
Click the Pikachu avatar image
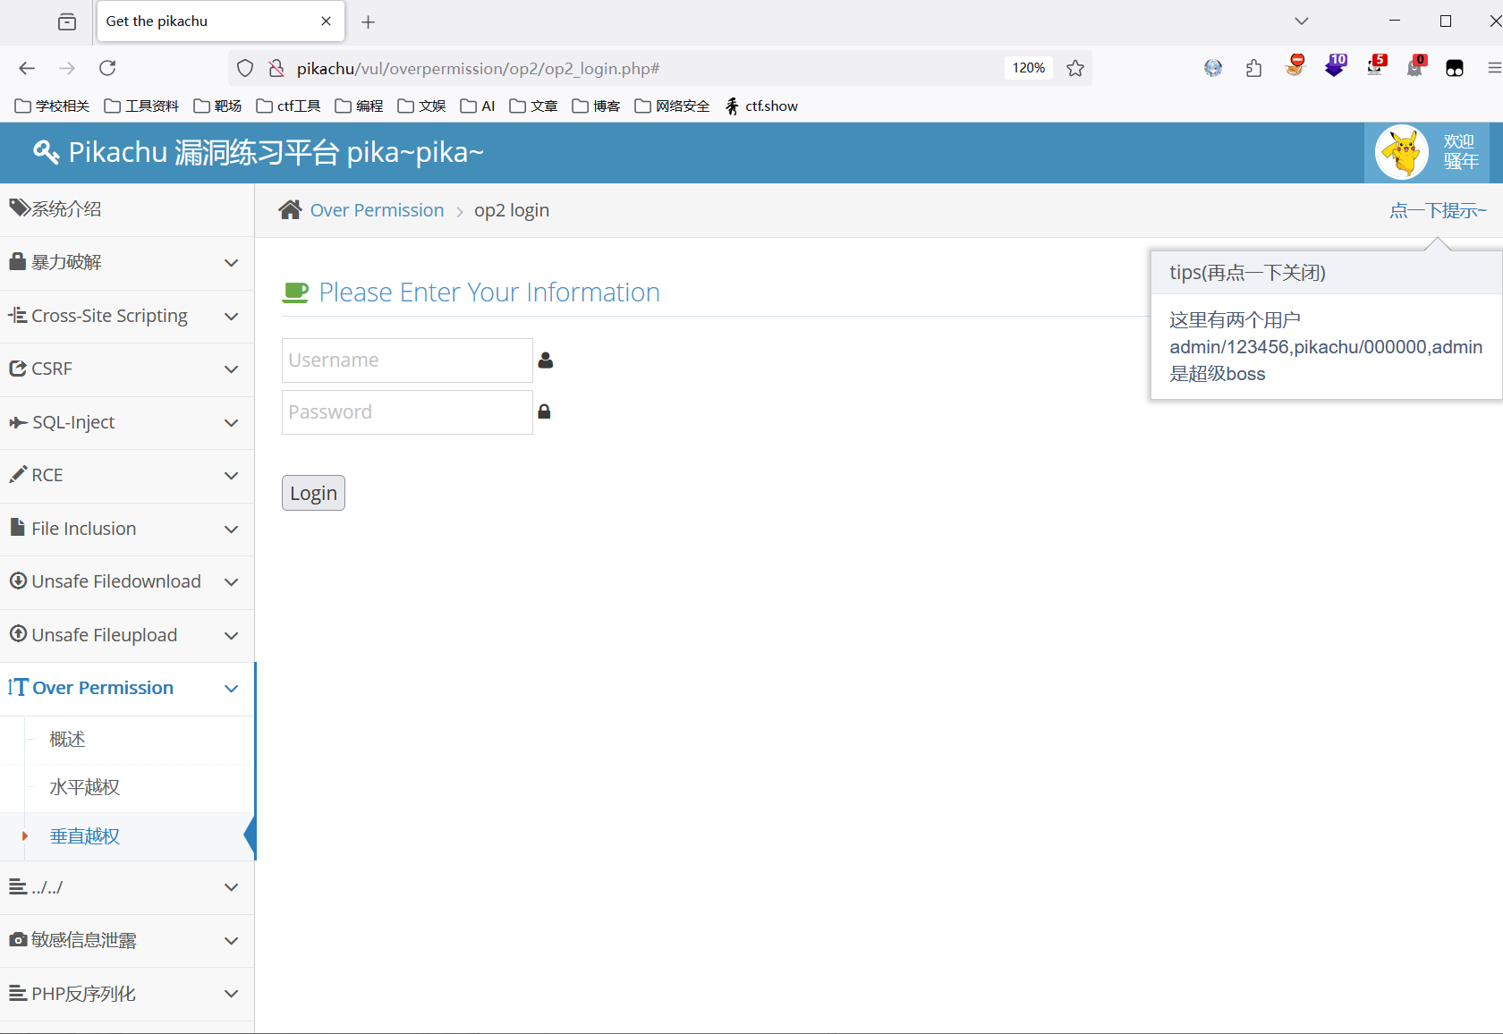[1402, 152]
